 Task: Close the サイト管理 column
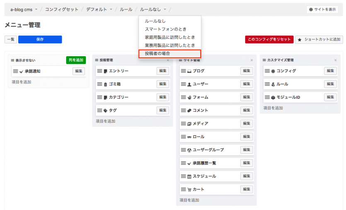[252, 60]
